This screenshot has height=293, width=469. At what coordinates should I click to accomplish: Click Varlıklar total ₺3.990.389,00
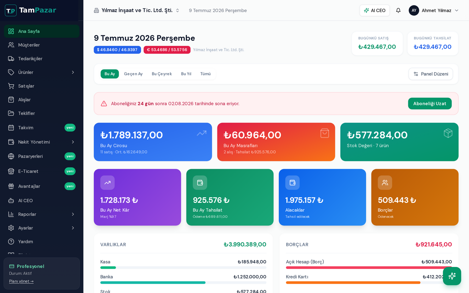[x=245, y=244]
